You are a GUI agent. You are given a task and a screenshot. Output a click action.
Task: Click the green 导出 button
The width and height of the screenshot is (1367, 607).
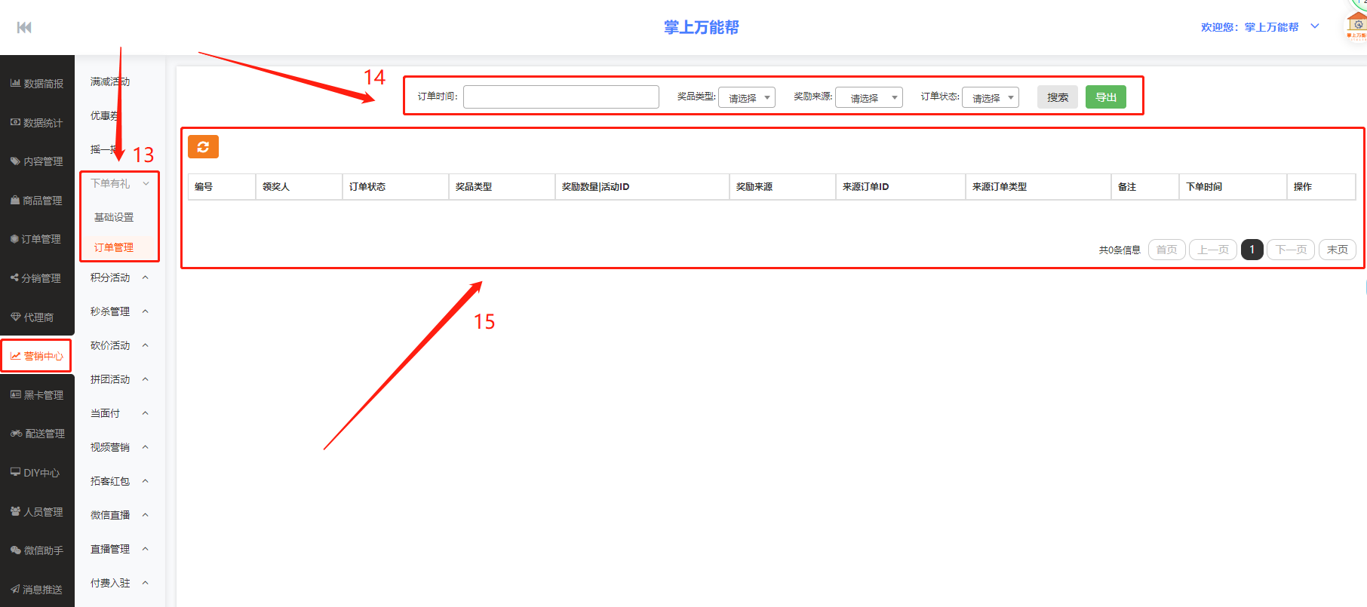click(1105, 97)
